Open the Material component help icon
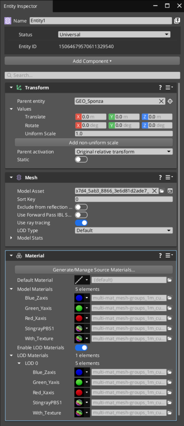 pyautogui.click(x=160, y=255)
